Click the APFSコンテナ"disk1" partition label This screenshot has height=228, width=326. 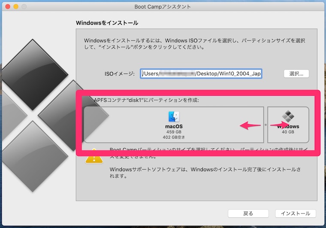tap(146, 100)
